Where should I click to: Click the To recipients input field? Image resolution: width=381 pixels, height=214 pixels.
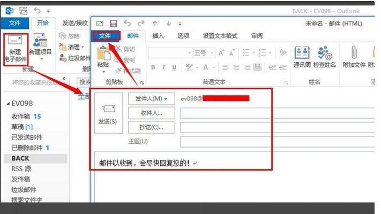click(278, 113)
